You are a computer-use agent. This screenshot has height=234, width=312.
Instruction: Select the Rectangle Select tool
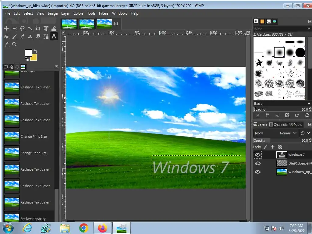[x=14, y=28]
